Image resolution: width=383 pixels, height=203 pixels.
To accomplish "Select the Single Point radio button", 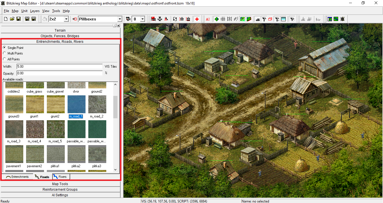I will (4, 48).
